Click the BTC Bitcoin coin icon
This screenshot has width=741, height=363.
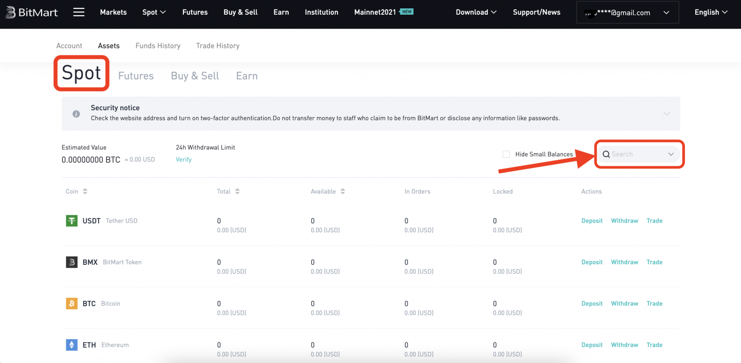(x=71, y=304)
